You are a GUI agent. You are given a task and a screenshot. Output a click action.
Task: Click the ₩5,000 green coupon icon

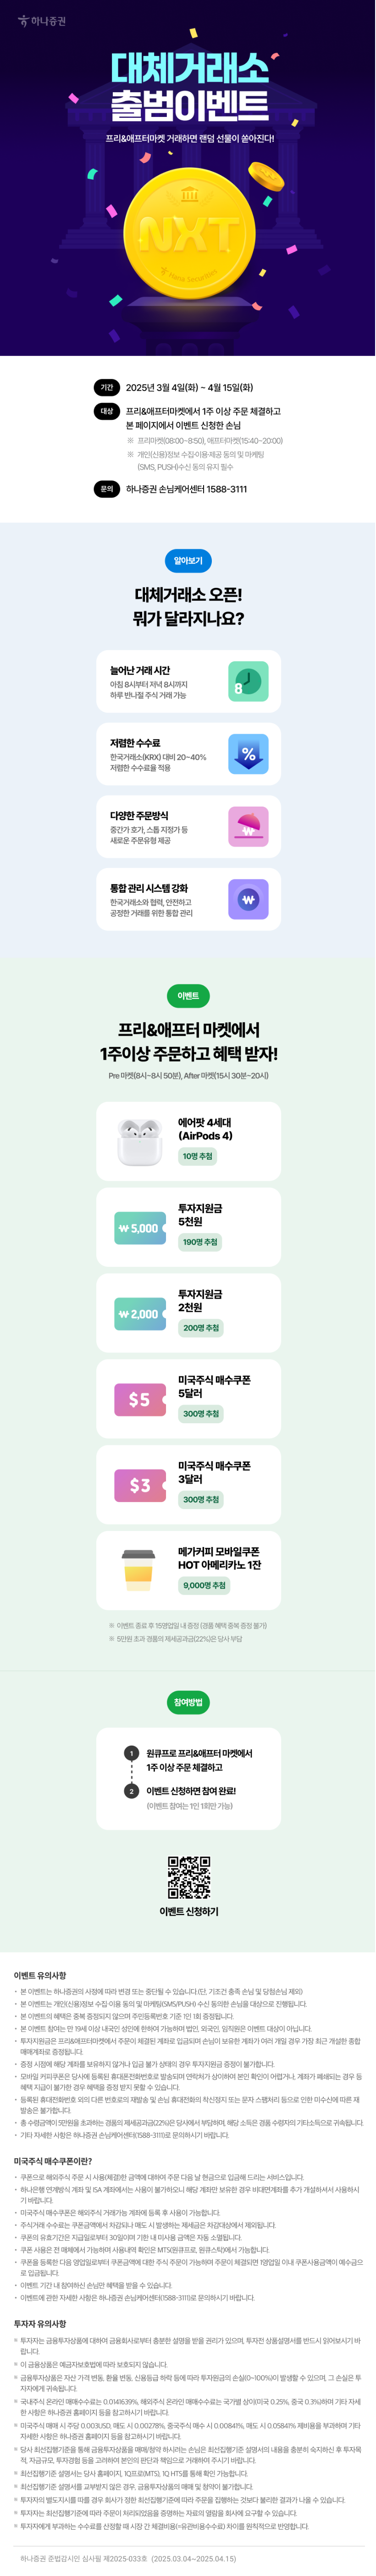[x=139, y=1228]
